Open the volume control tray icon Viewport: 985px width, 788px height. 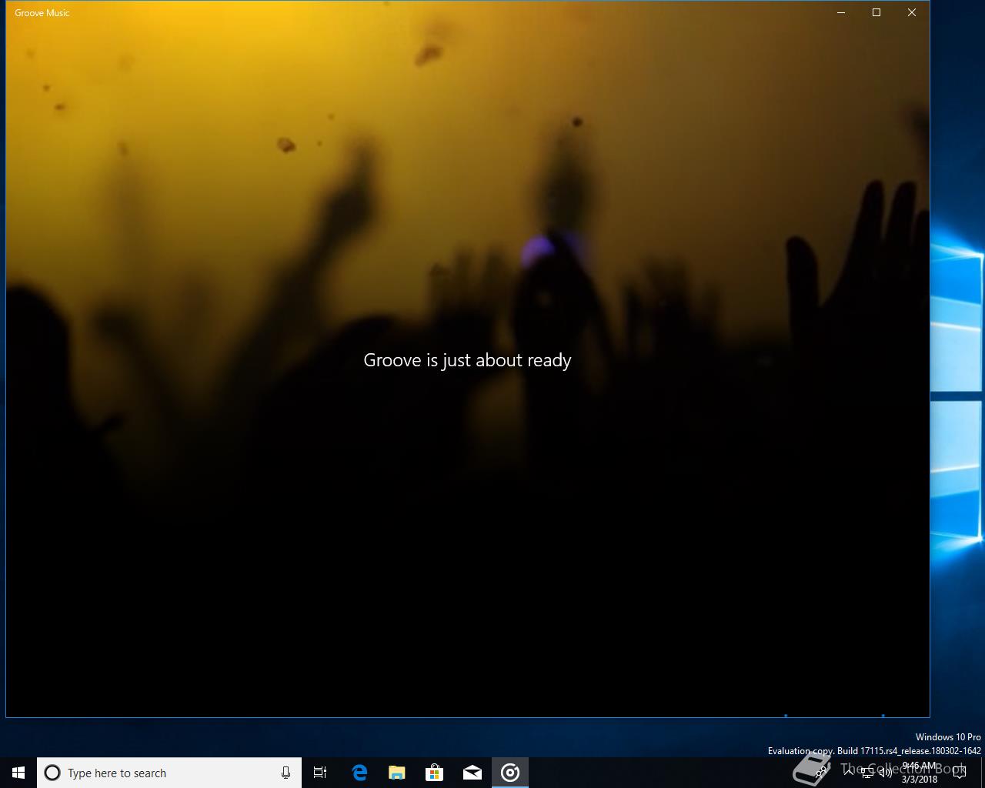pyautogui.click(x=886, y=773)
